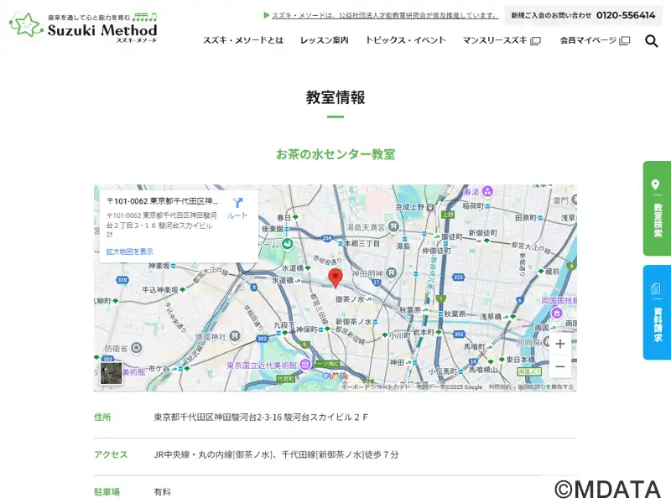Click キーボード ショートカット on map footer

click(375, 386)
